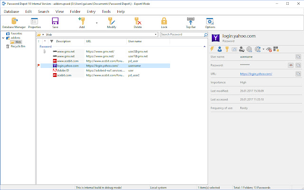Switch to Top Bar mode
The width and height of the screenshot is (304, 190).
click(190, 23)
